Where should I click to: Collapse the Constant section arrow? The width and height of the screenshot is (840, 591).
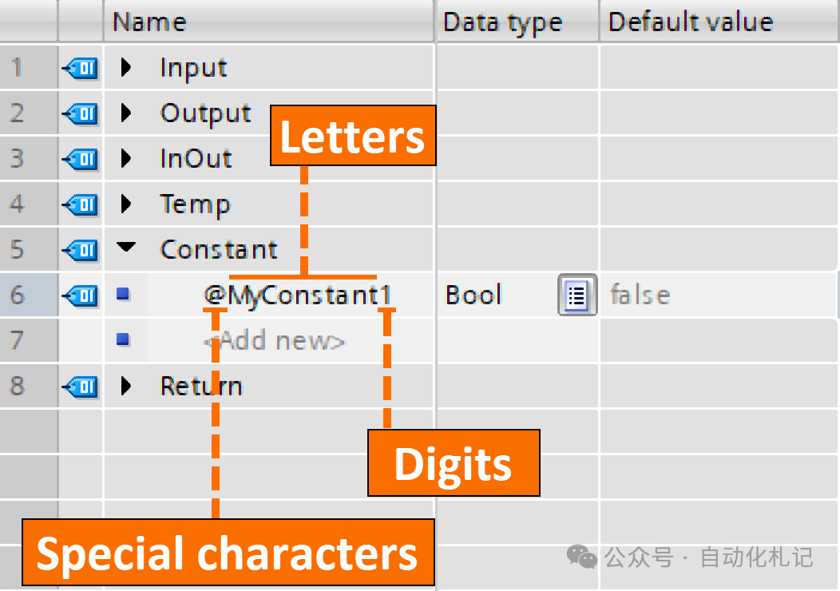(126, 247)
